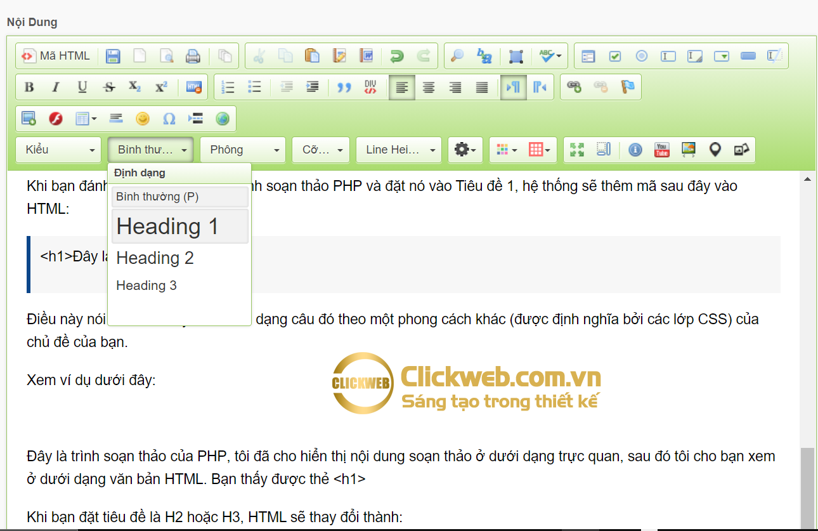Viewport: 818px width, 531px height.
Task: Insert a horizontal line
Action: pyautogui.click(x=115, y=119)
